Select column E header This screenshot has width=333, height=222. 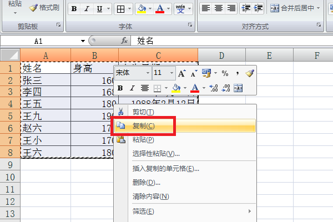(x=269, y=56)
